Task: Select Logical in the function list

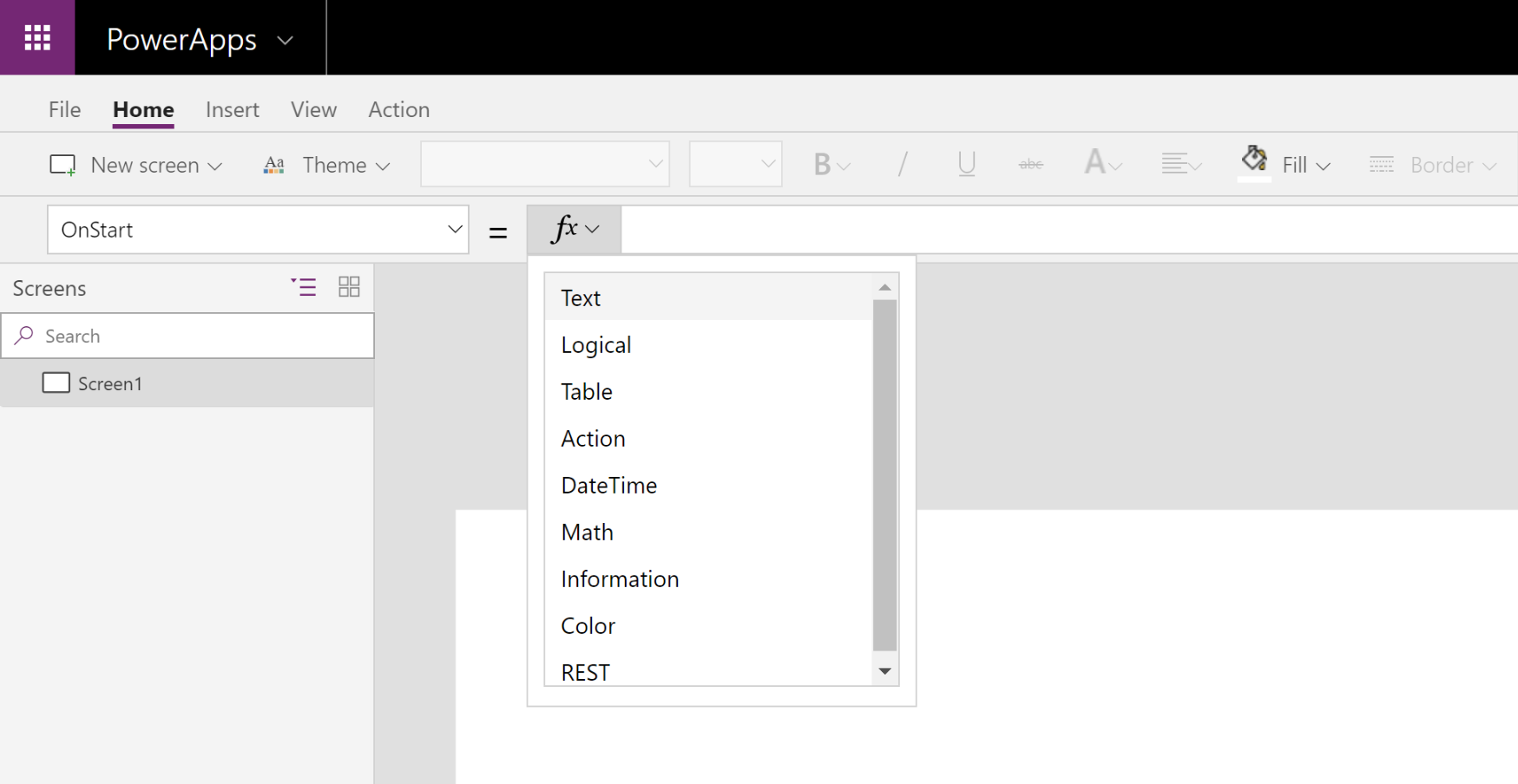Action: coord(595,345)
